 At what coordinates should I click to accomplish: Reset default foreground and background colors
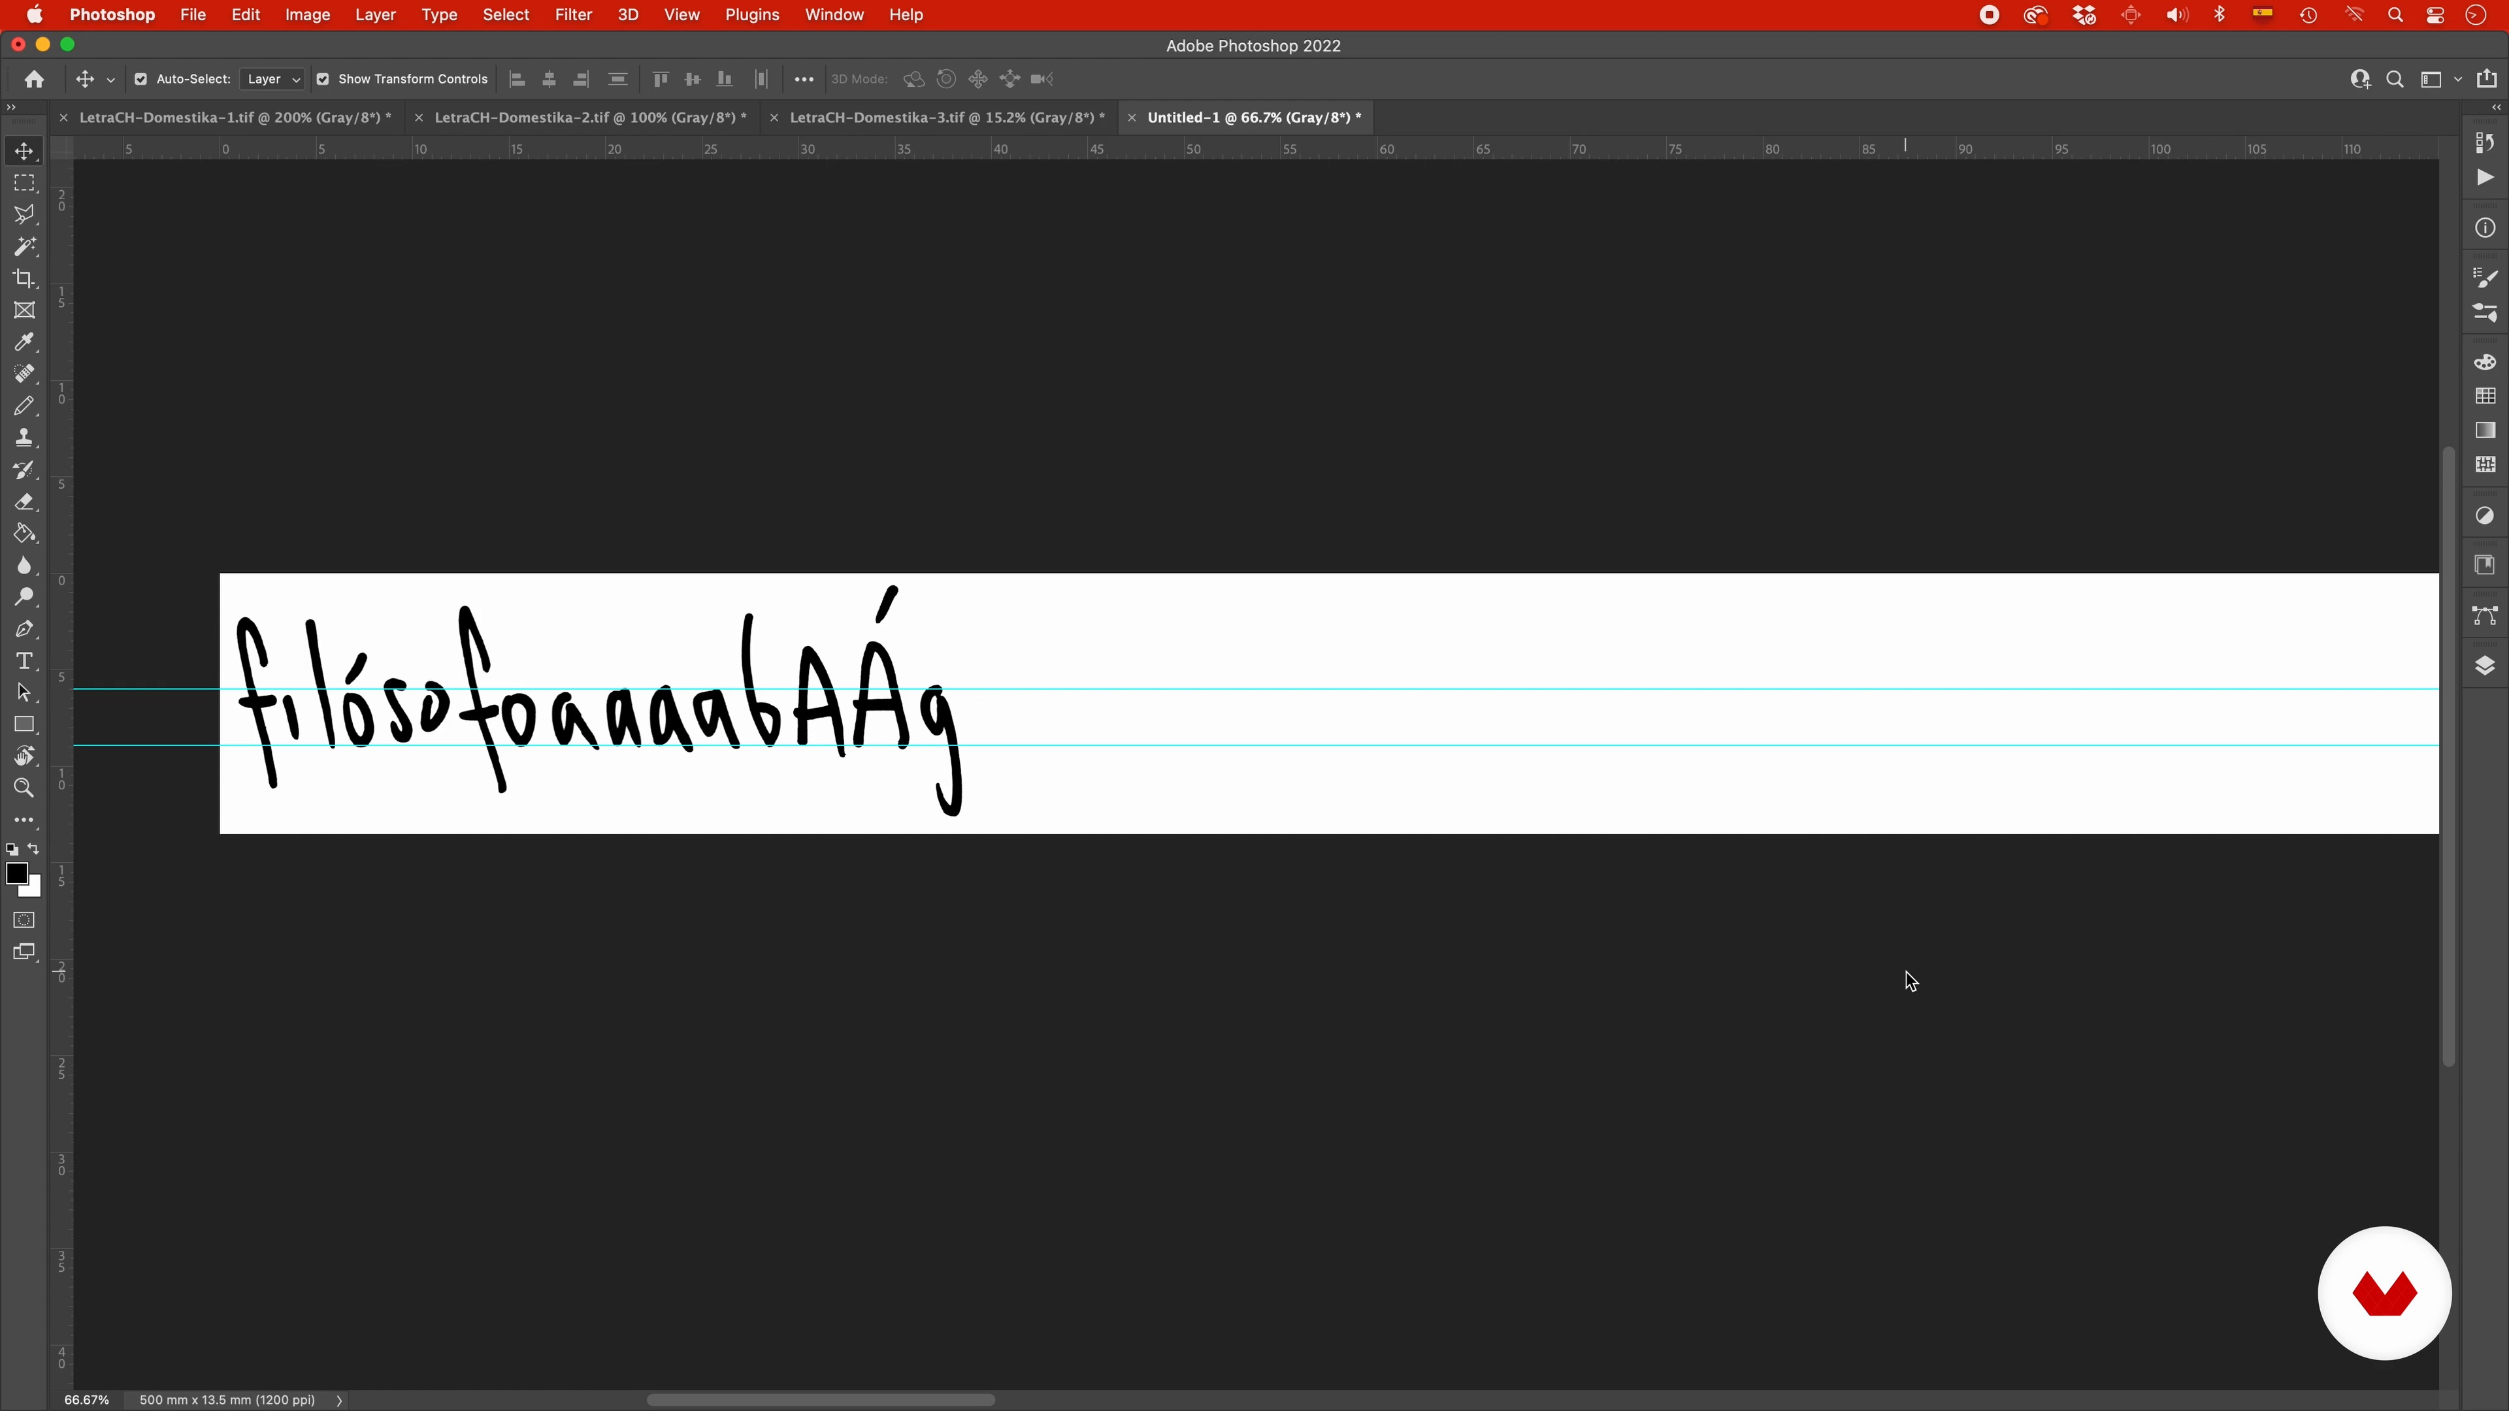[x=12, y=849]
